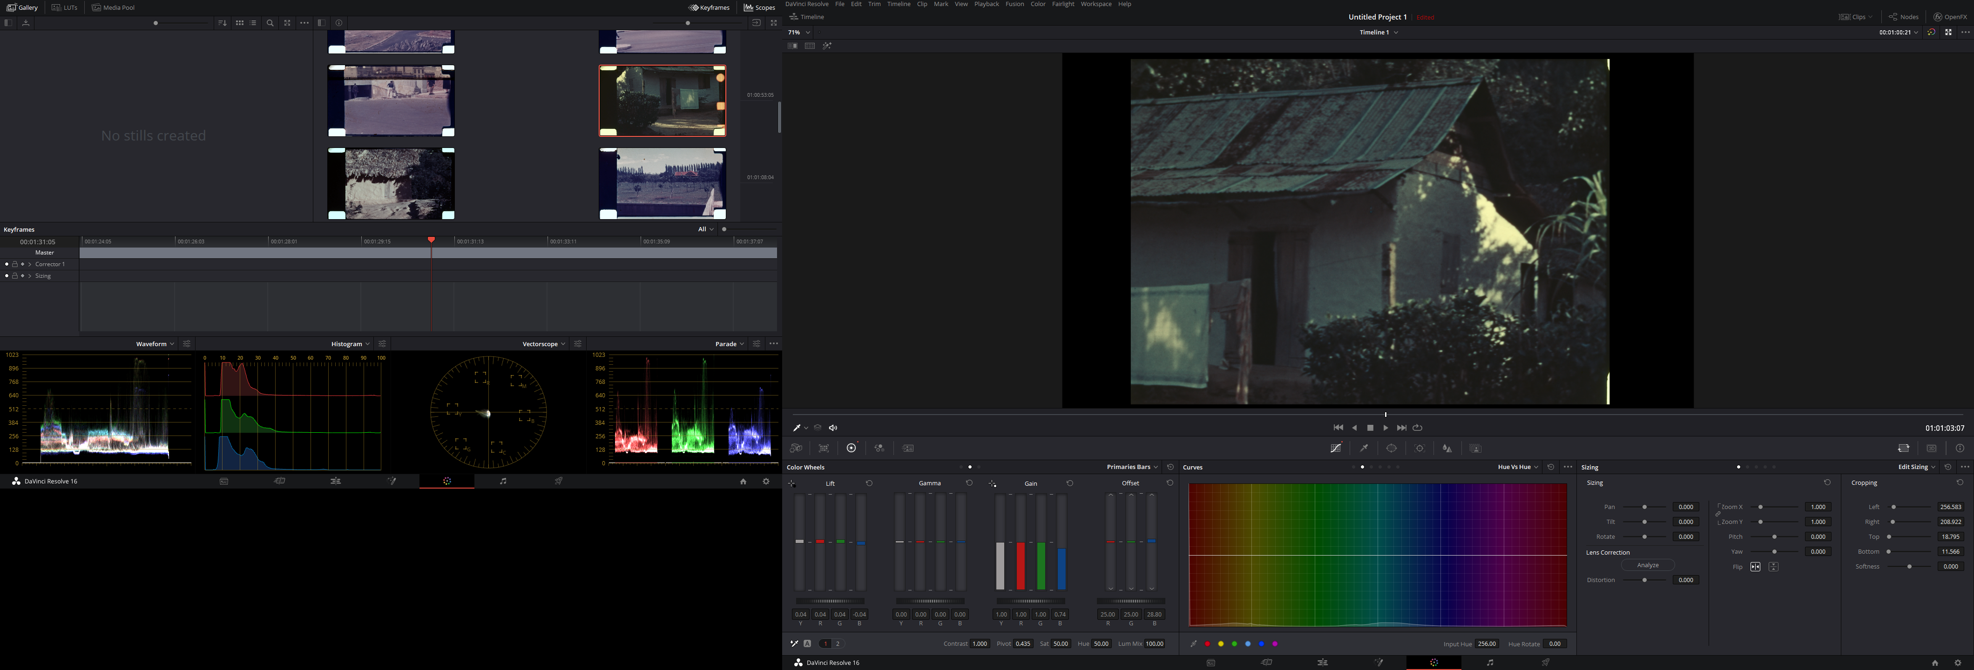Click the Nodes button
Viewport: 1974px width, 670px height.
click(1904, 17)
